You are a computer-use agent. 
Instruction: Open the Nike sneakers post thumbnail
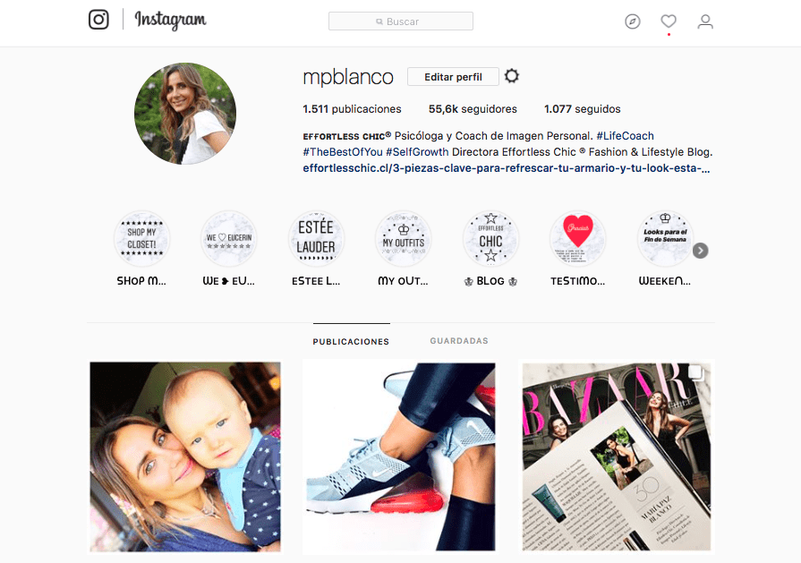[x=401, y=456]
